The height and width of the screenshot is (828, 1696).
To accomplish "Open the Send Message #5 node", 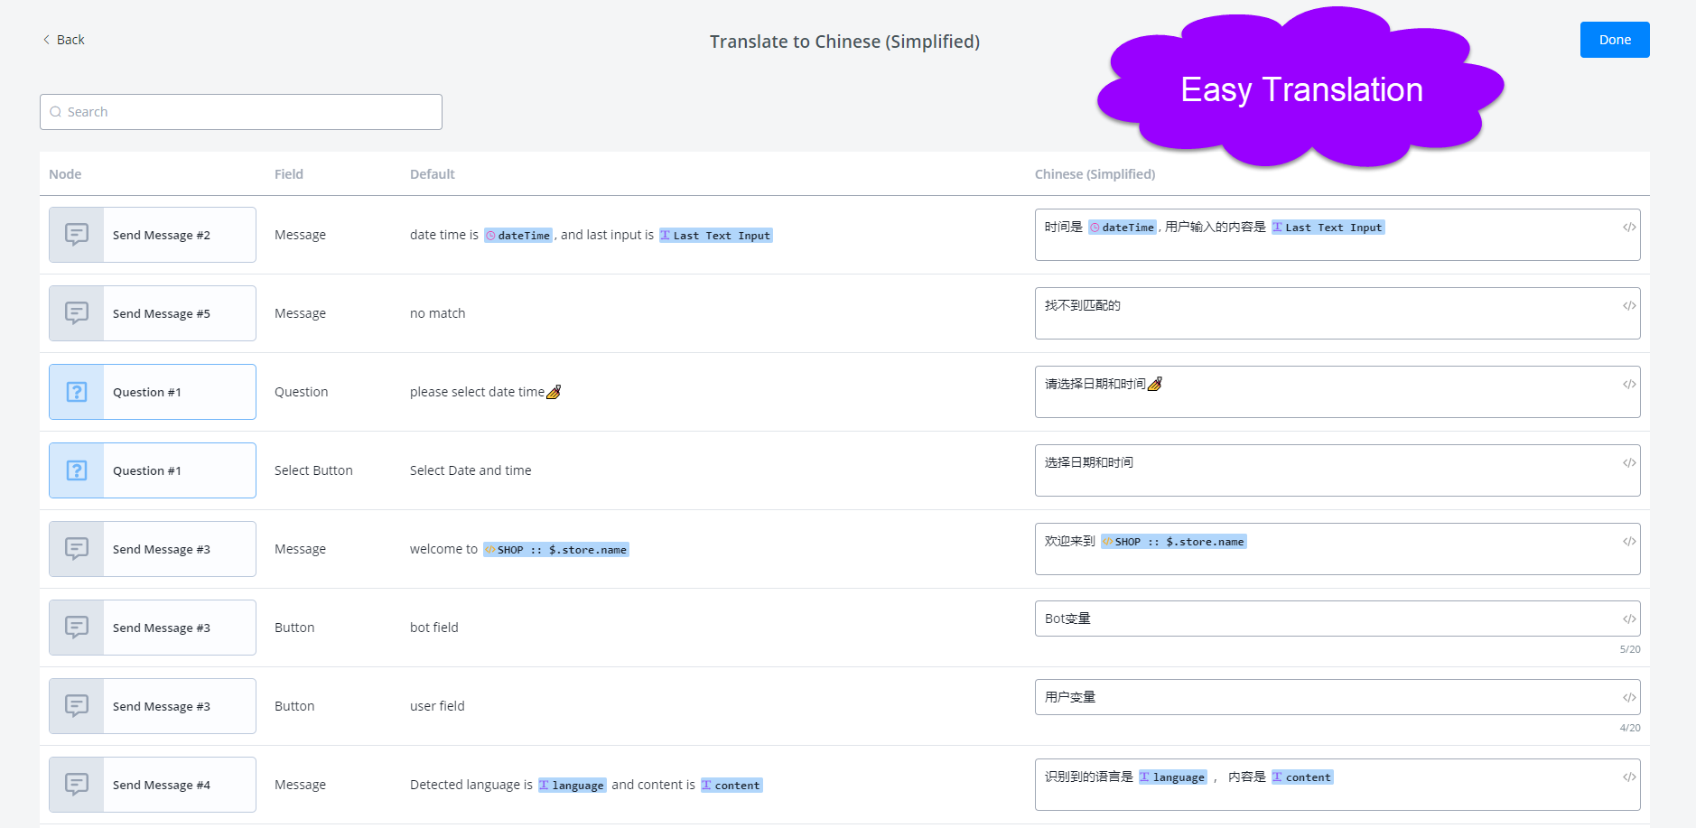I will [x=153, y=313].
